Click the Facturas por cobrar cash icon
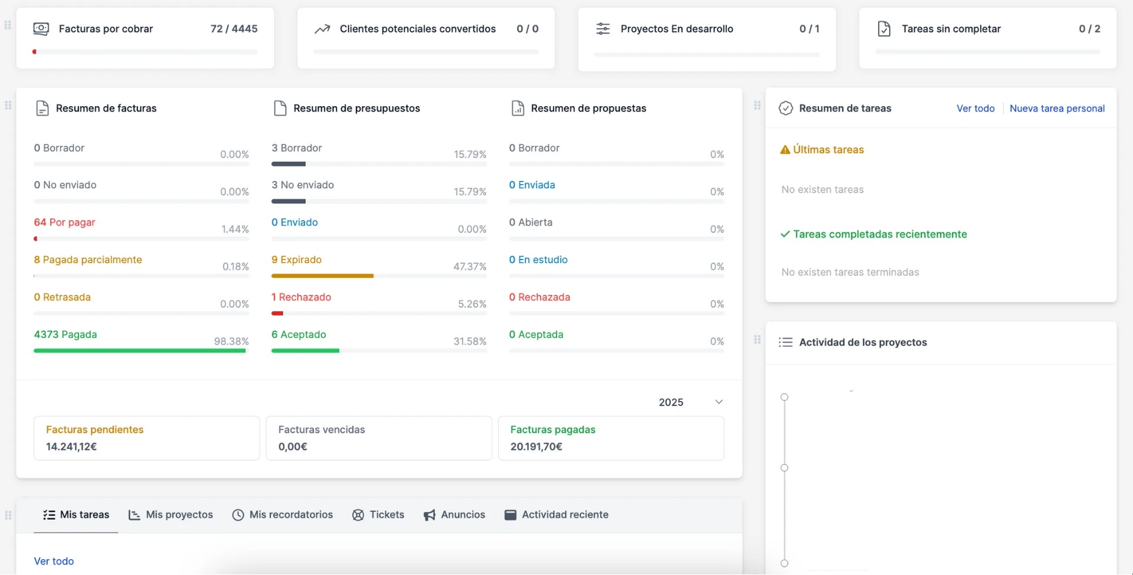Viewport: 1133px width, 575px height. (41, 28)
